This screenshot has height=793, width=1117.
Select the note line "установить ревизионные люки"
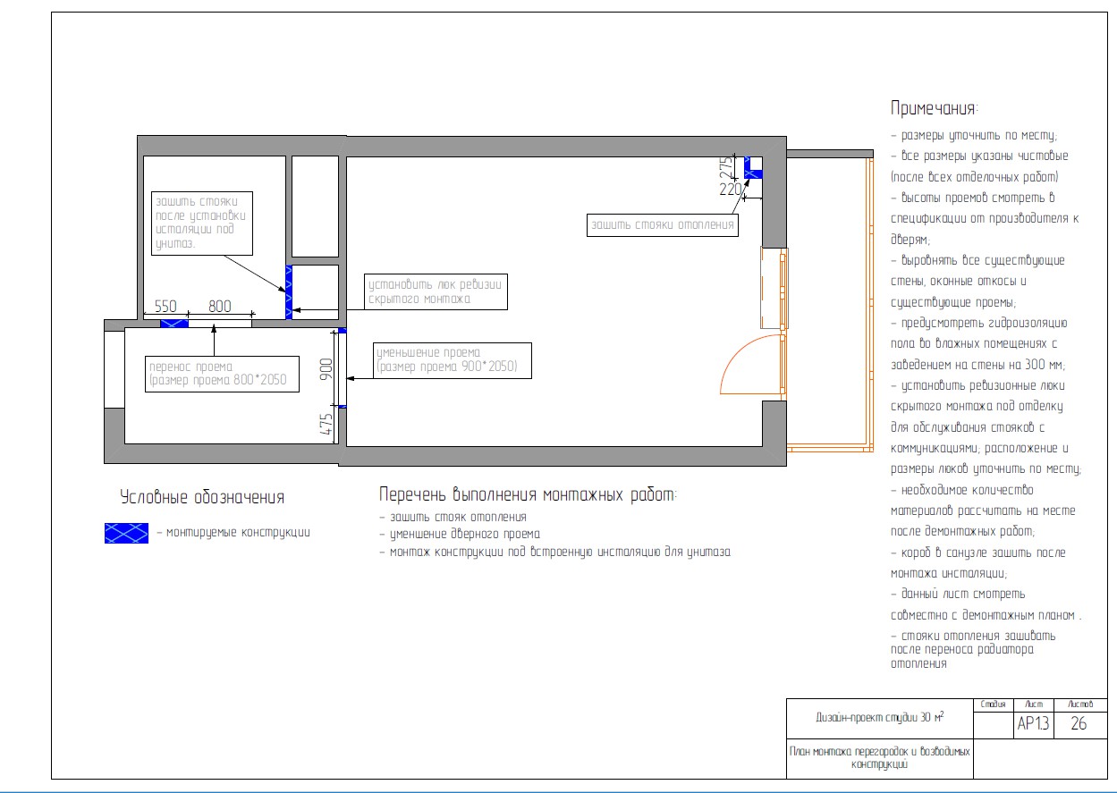(977, 385)
